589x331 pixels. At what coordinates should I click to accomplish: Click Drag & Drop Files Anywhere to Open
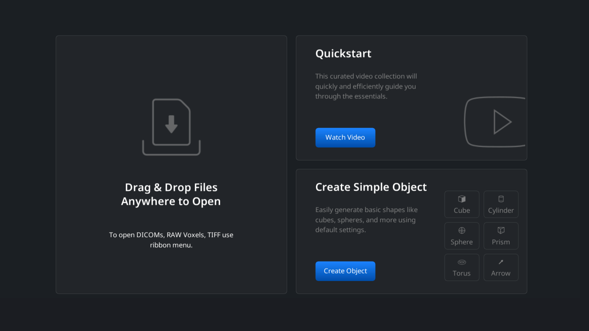[x=171, y=194]
